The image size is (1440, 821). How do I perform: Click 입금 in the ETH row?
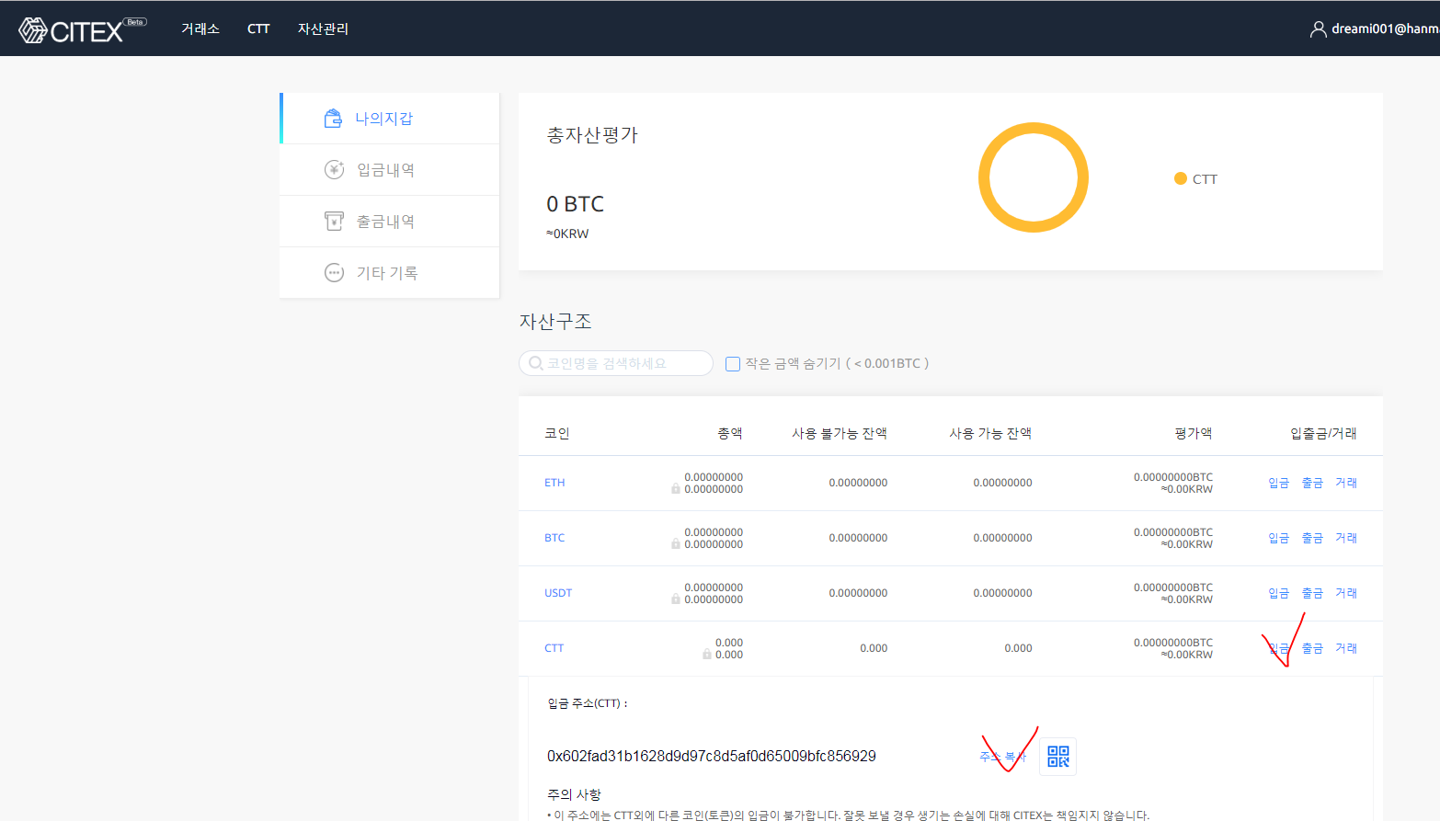point(1278,483)
